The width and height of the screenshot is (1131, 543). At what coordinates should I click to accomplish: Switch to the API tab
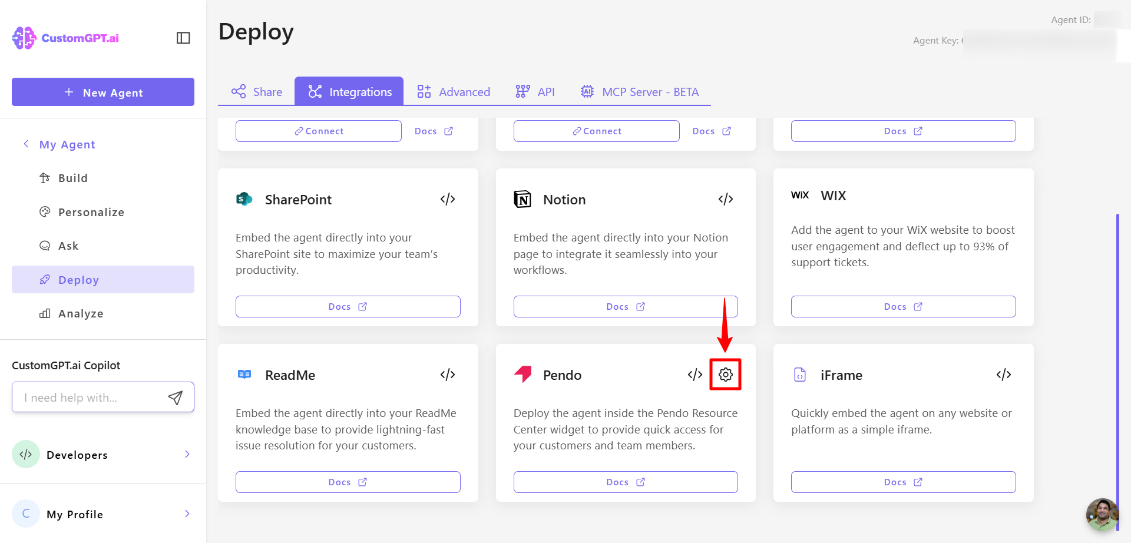pos(535,91)
